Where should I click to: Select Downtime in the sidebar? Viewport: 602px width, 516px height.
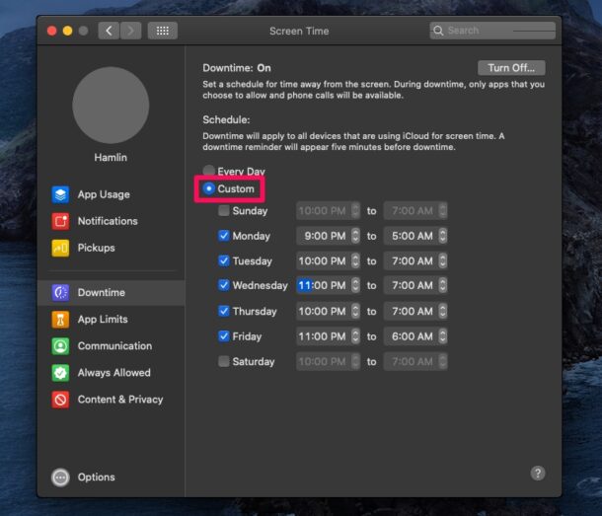[112, 293]
